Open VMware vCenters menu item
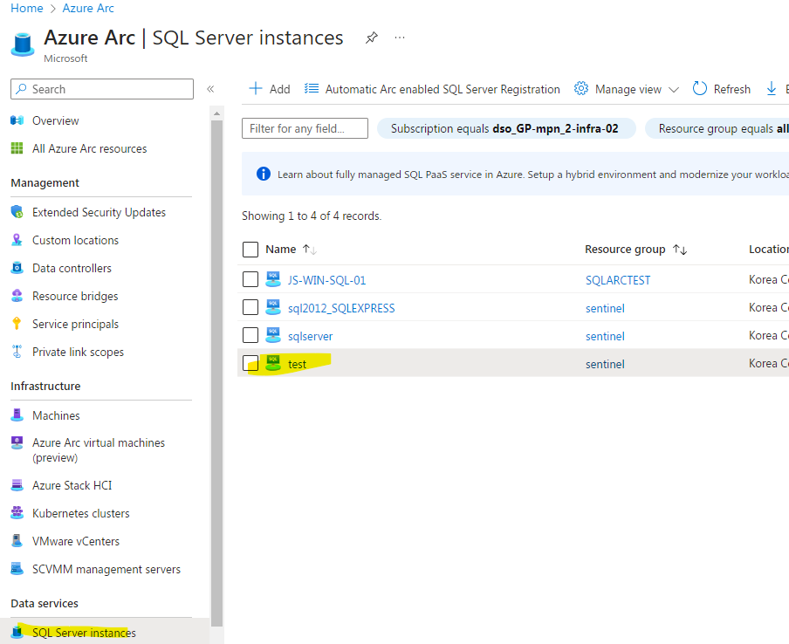 point(75,541)
